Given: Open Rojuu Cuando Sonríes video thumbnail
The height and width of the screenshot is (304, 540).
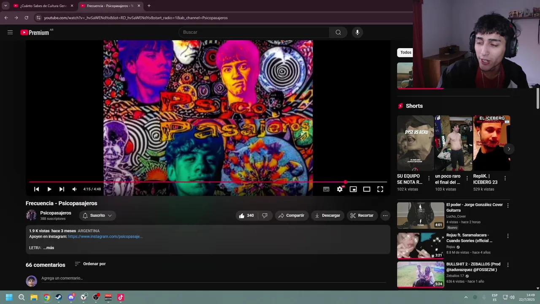Looking at the screenshot, I should 421,245.
